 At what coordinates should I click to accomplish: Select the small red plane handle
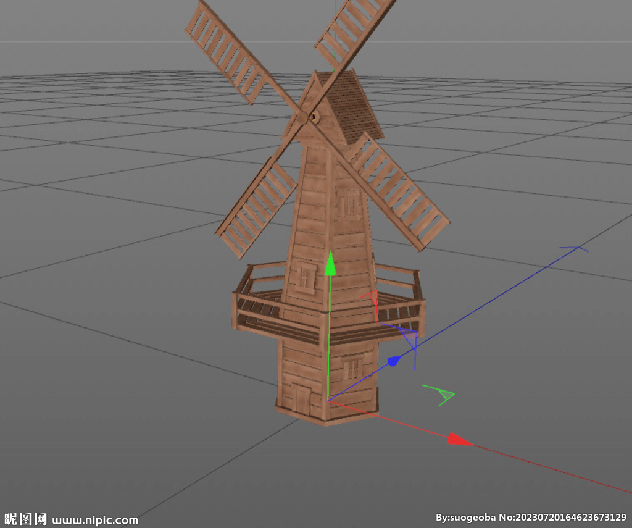tap(371, 298)
